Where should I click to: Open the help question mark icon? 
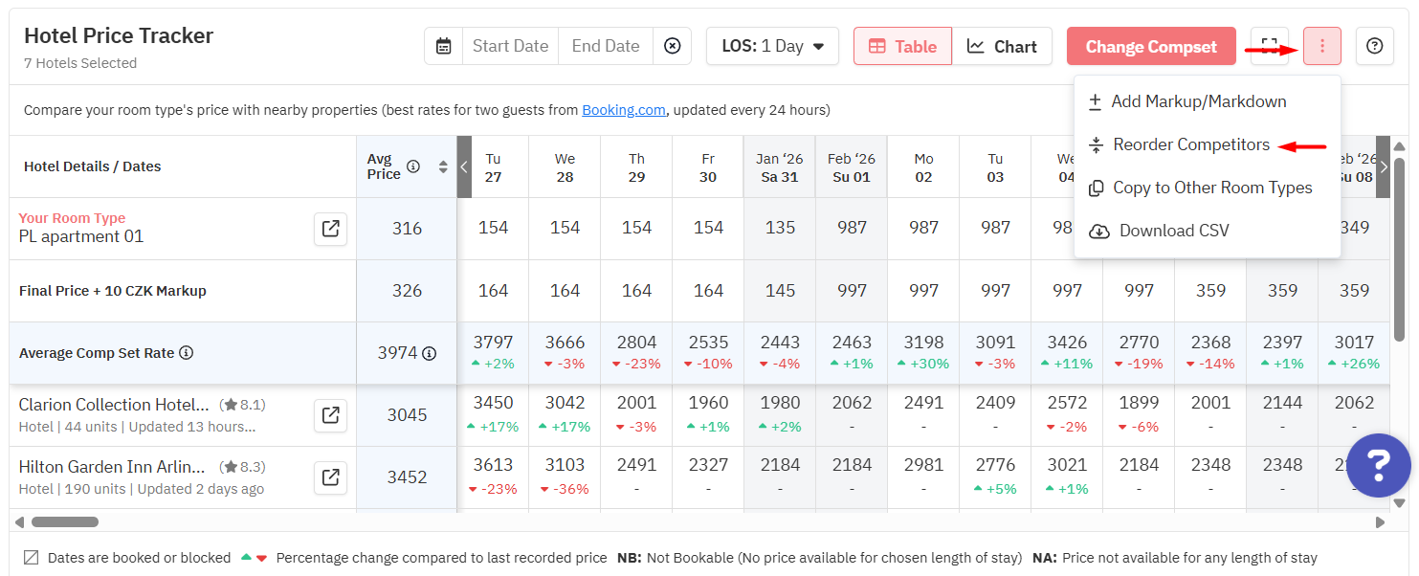(1374, 46)
